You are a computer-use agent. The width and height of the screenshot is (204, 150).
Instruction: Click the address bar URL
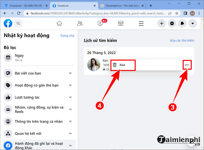coord(98,13)
